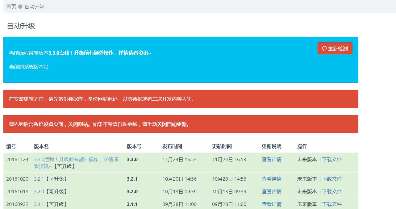The image size is (396, 209).
Task: Click the 当前远程最新版本3.3.0 message line
Action: point(80,53)
